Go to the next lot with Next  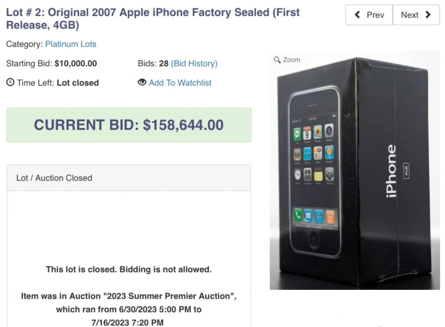point(416,15)
